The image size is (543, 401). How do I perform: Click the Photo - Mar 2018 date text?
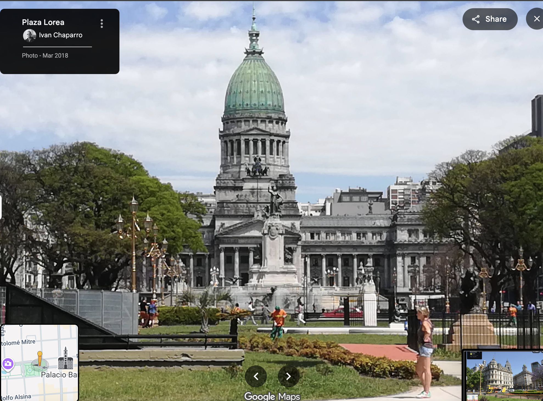click(45, 55)
